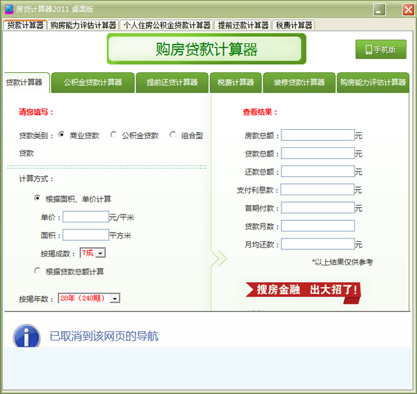
Task: Open 提前还款计算器 top tab
Action: coord(243,25)
